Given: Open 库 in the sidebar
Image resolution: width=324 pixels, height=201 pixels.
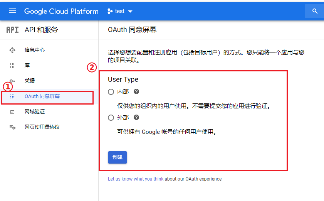Looking at the screenshot, I should coord(27,66).
